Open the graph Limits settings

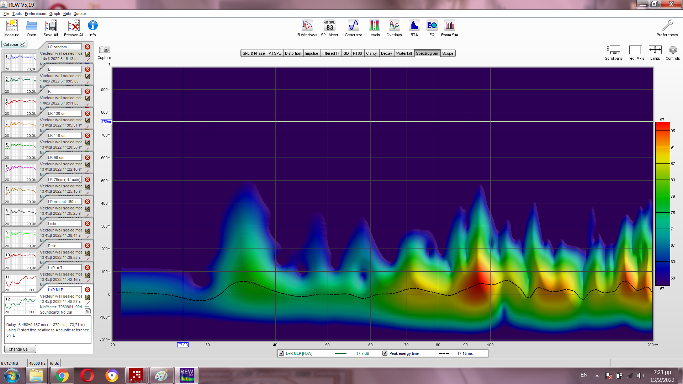coord(655,50)
